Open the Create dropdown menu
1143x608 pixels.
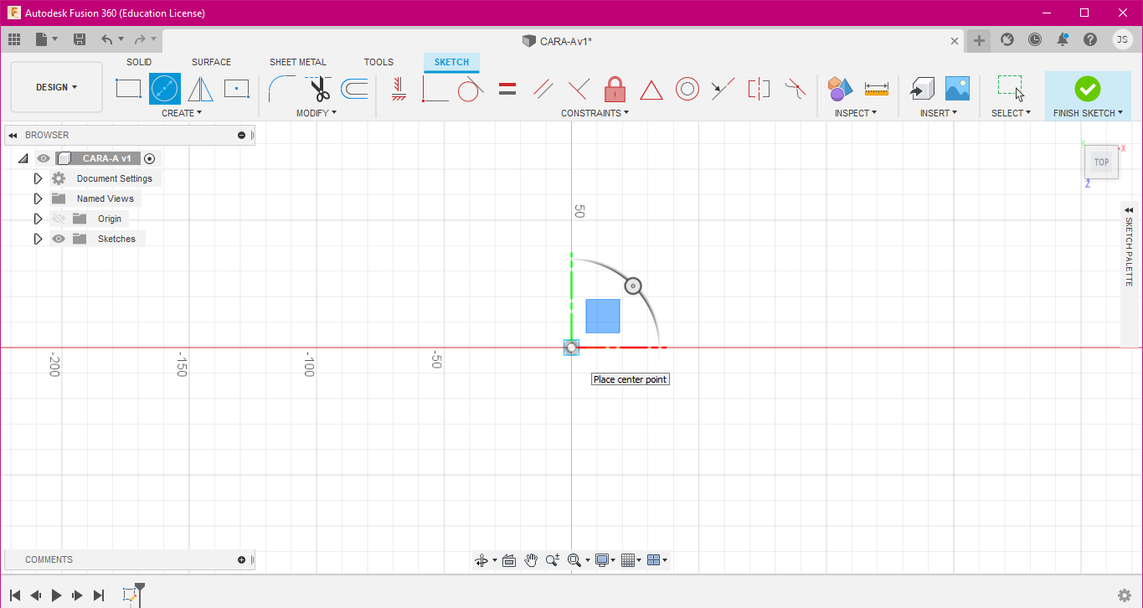(182, 113)
